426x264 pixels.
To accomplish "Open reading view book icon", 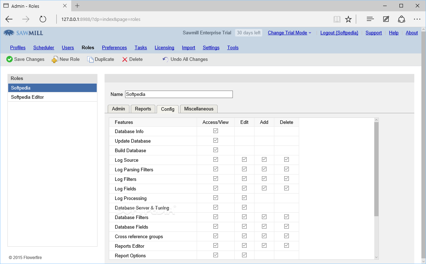I will 337,19.
